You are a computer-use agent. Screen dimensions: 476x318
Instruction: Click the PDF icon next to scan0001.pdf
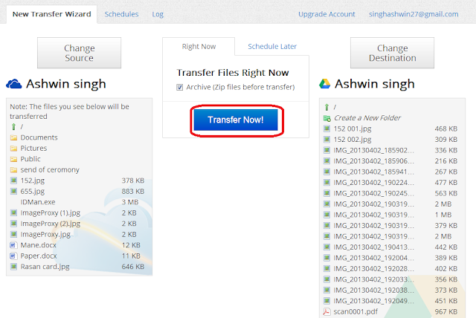[327, 311]
